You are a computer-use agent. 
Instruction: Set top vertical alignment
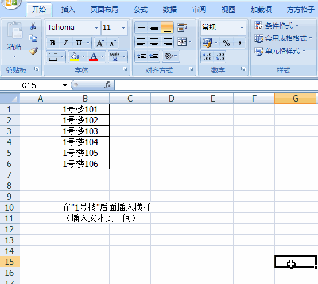pos(141,28)
